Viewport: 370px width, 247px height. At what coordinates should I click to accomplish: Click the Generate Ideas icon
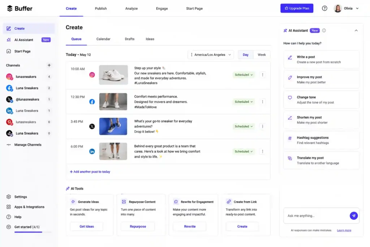point(73,202)
